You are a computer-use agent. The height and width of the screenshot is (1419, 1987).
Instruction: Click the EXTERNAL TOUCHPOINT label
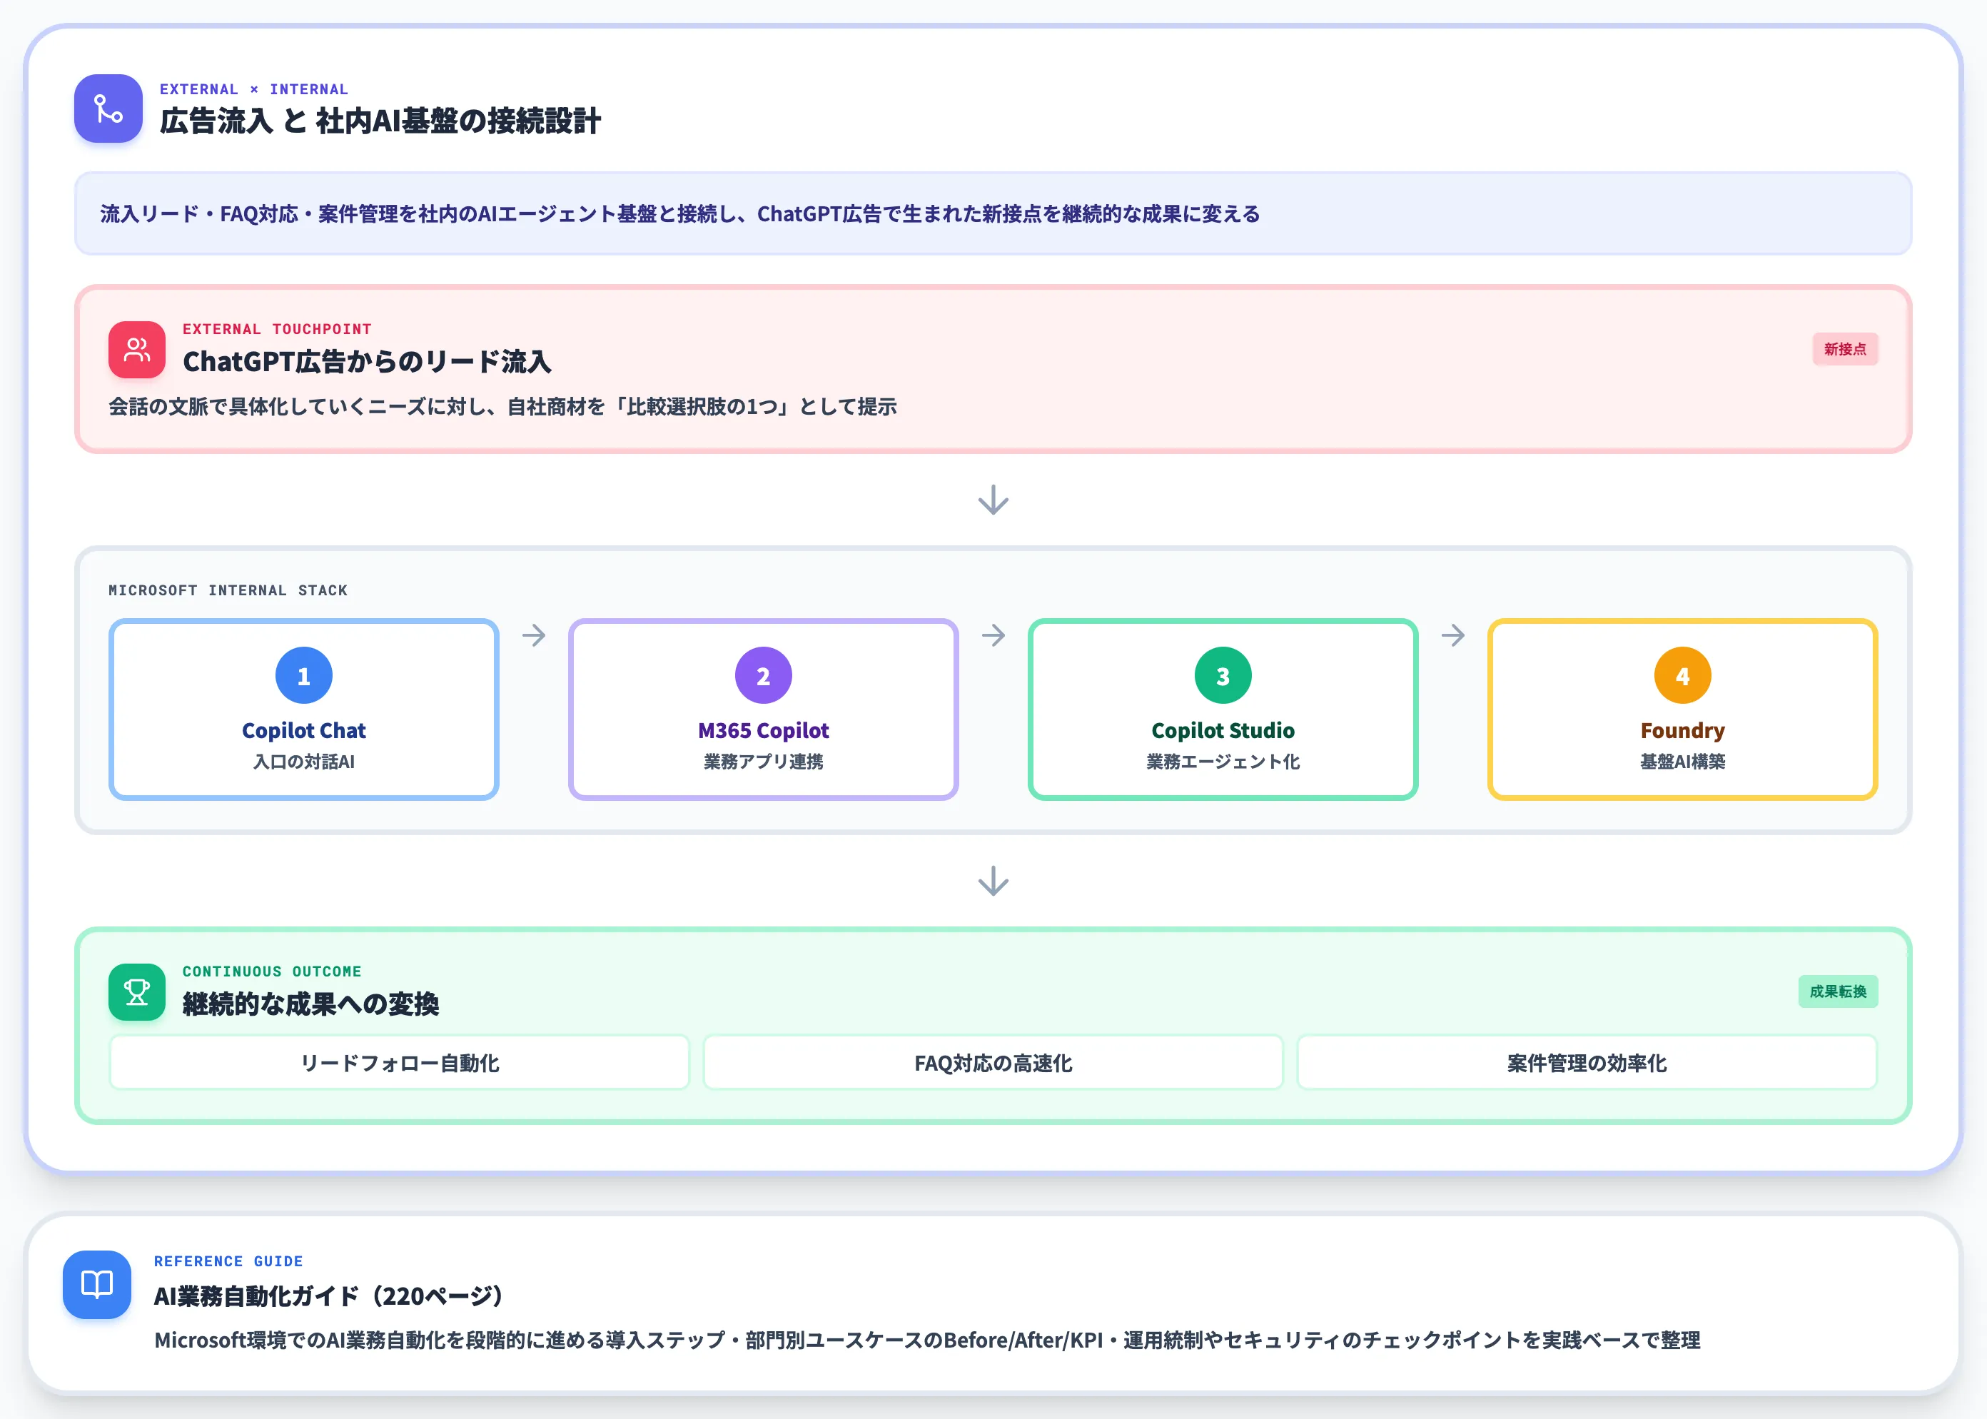click(x=277, y=330)
